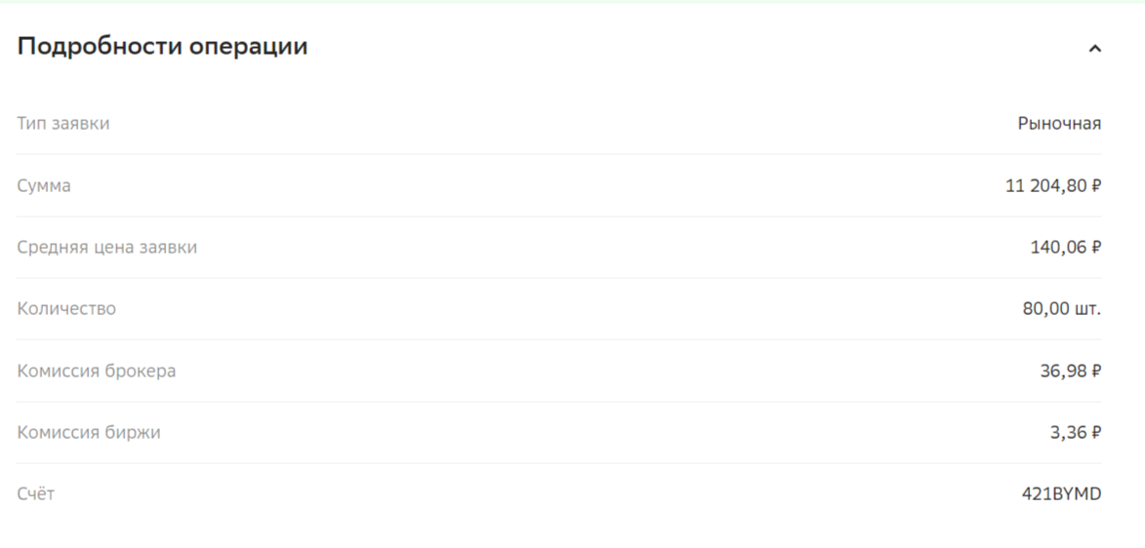This screenshot has width=1145, height=548.
Task: Select the Тип заявки label
Action: tap(62, 123)
